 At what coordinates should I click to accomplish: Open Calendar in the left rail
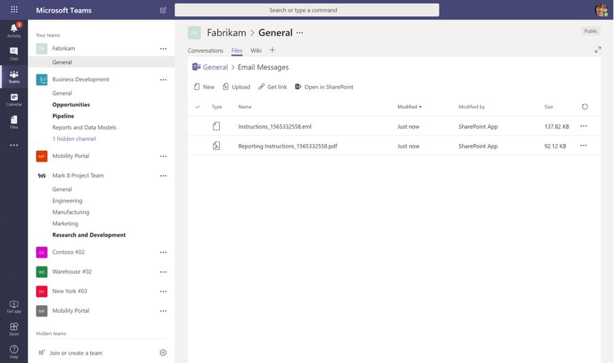click(14, 99)
